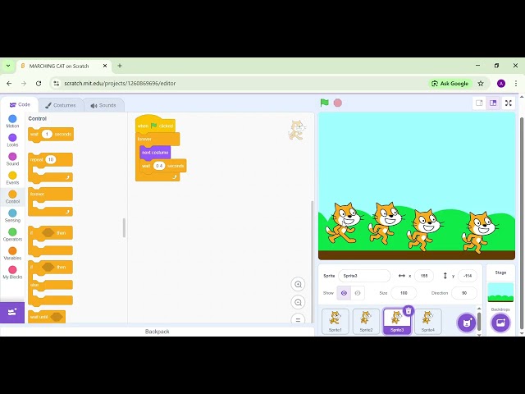Delete Sprite3 with the trash icon

409,311
